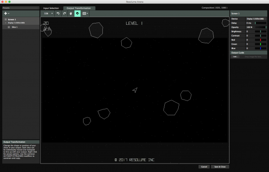Click the Opacity slider
The height and width of the screenshot is (172, 269).
[x=260, y=27]
